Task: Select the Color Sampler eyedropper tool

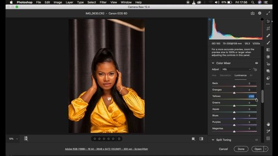Action: click(x=268, y=131)
